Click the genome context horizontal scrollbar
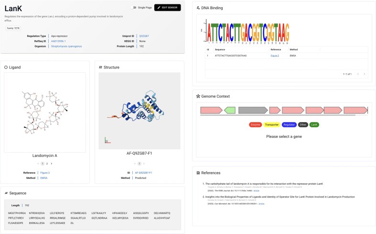This screenshot has height=234, width=376. click(278, 115)
